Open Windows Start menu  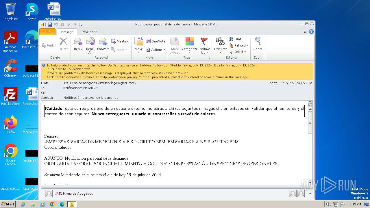tap(8, 204)
